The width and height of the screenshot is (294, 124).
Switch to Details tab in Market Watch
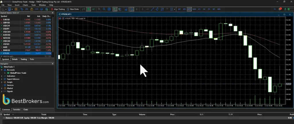(x=15, y=59)
